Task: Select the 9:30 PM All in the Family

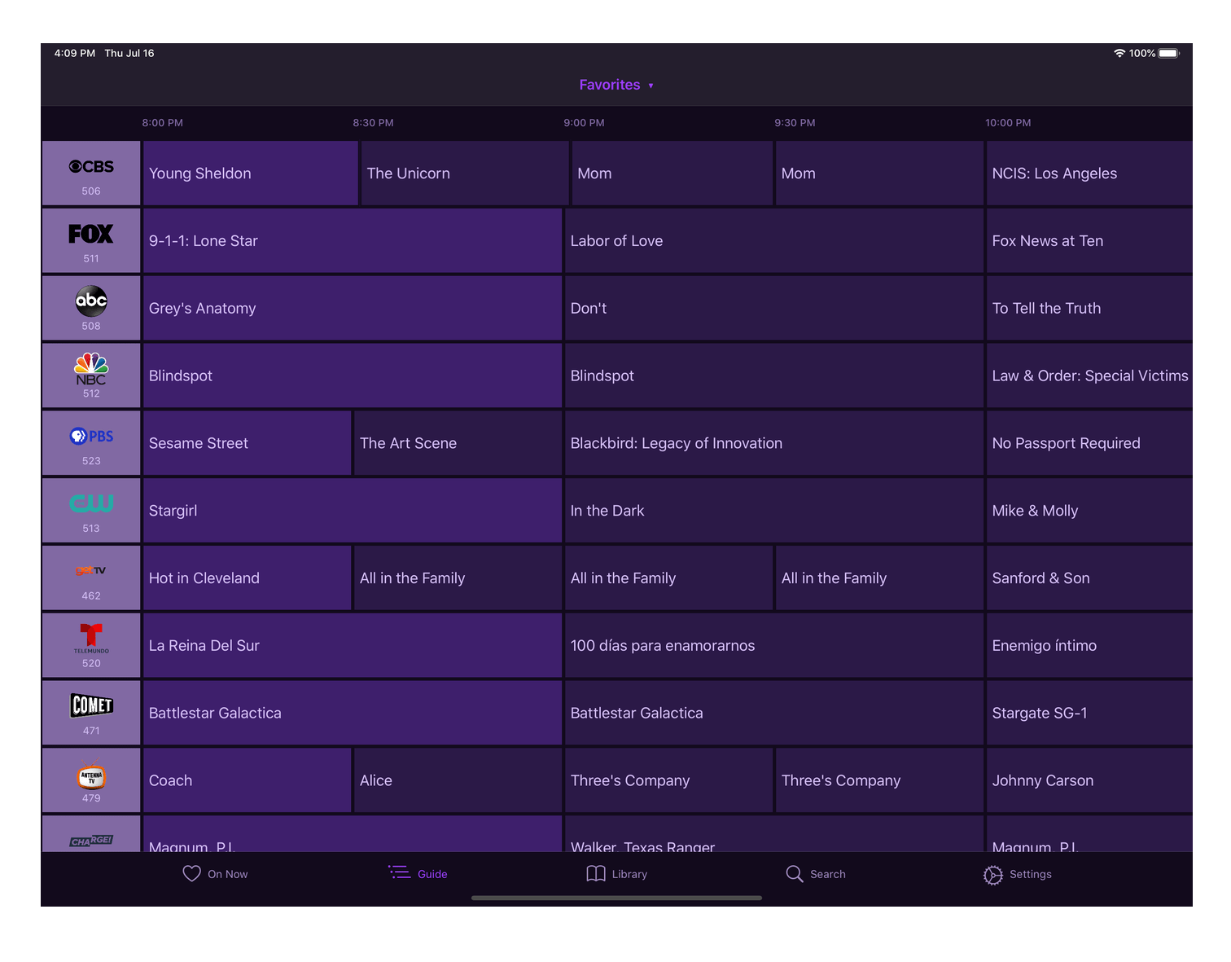Action: point(879,578)
